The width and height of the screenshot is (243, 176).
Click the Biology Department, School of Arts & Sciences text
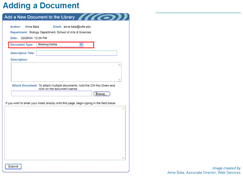(60, 32)
